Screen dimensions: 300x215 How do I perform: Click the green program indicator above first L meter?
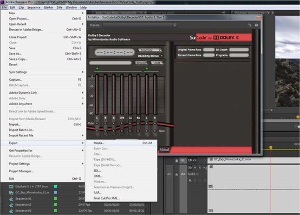pos(97,69)
